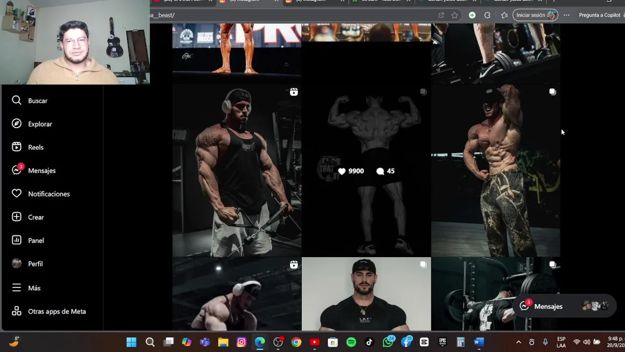Open Microsoft Word from the taskbar
Image resolution: width=625 pixels, height=352 pixels.
point(479,342)
